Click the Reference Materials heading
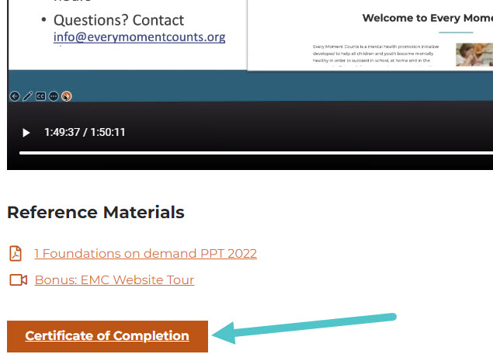The width and height of the screenshot is (493, 361). 95,212
